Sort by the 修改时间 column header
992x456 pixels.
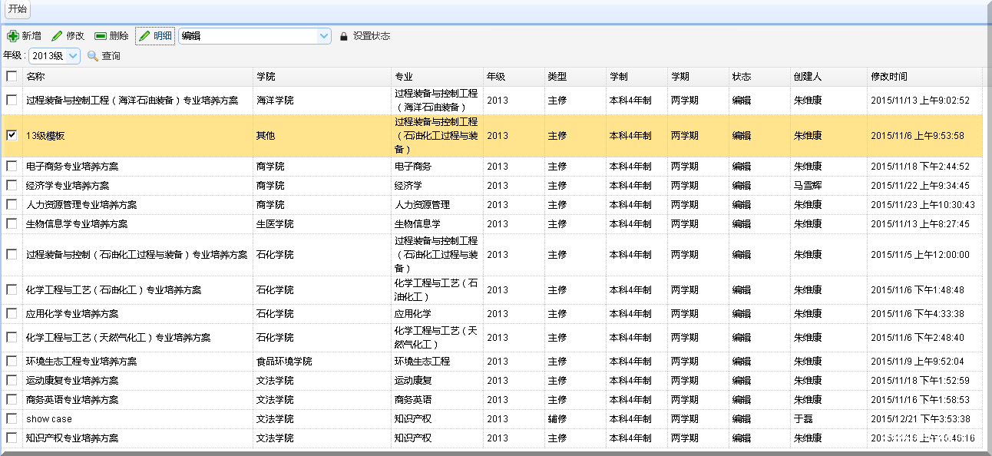889,77
